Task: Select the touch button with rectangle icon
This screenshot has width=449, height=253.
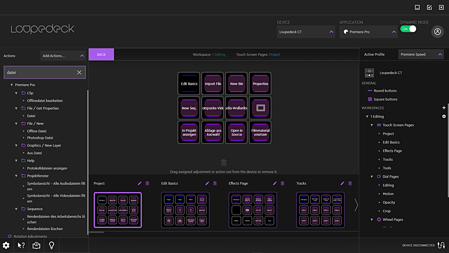Action: (260, 108)
